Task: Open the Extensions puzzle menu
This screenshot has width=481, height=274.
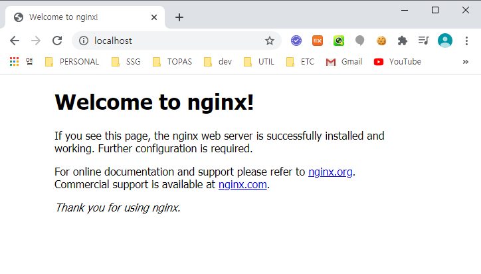Action: [x=403, y=41]
